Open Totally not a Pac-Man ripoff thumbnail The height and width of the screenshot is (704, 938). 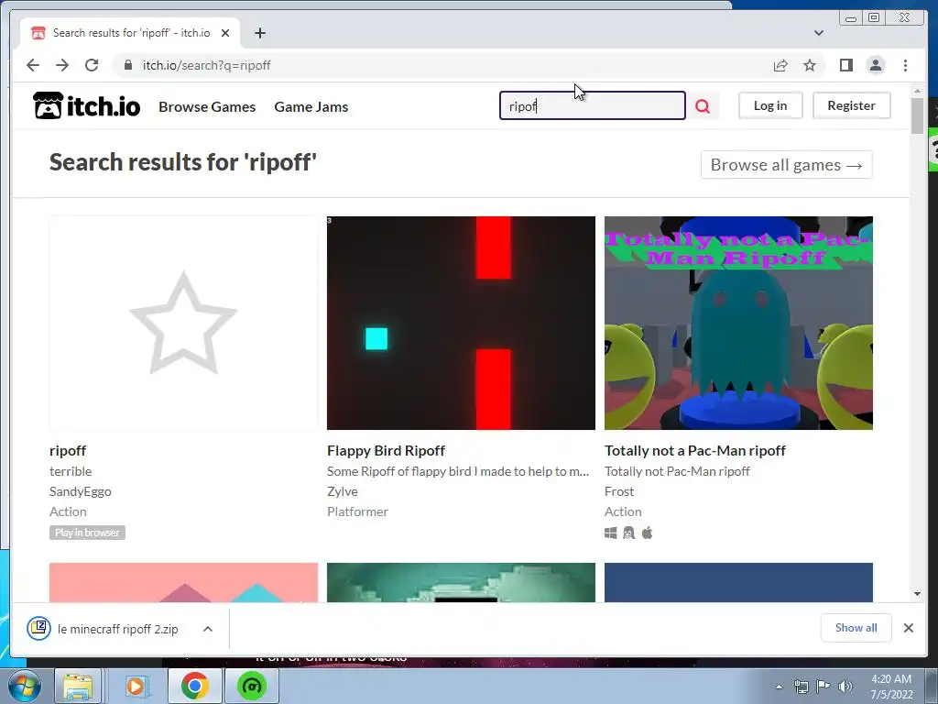point(738,323)
